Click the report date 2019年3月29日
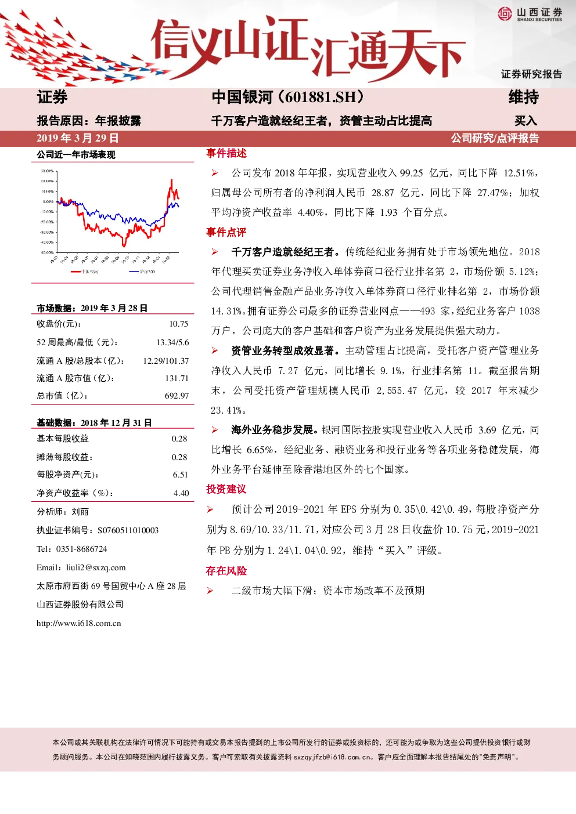Image resolution: width=576 pixels, height=814 pixels. click(78, 138)
